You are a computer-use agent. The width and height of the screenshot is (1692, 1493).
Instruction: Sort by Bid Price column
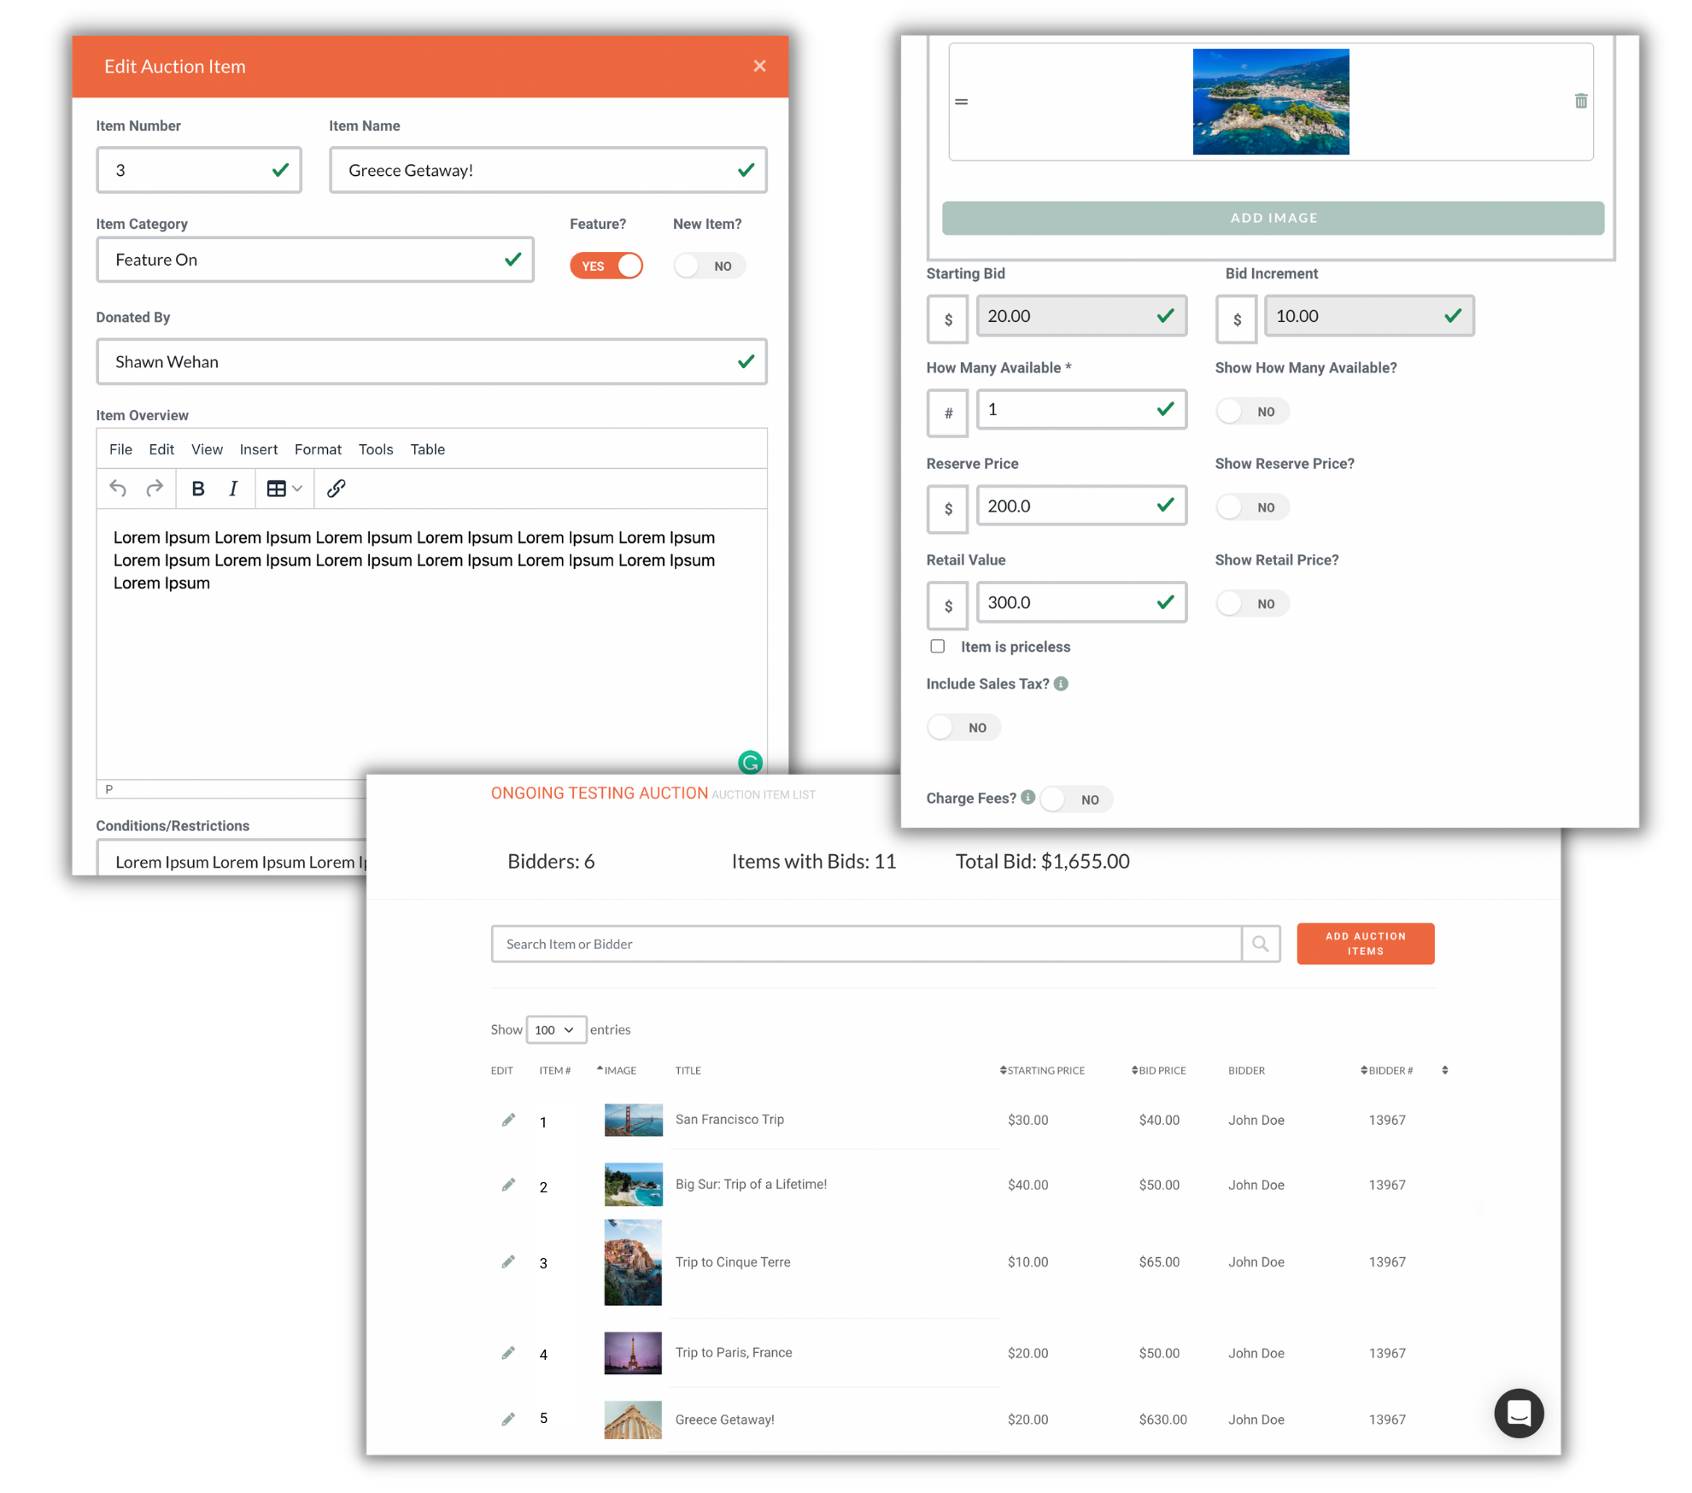click(1158, 1070)
